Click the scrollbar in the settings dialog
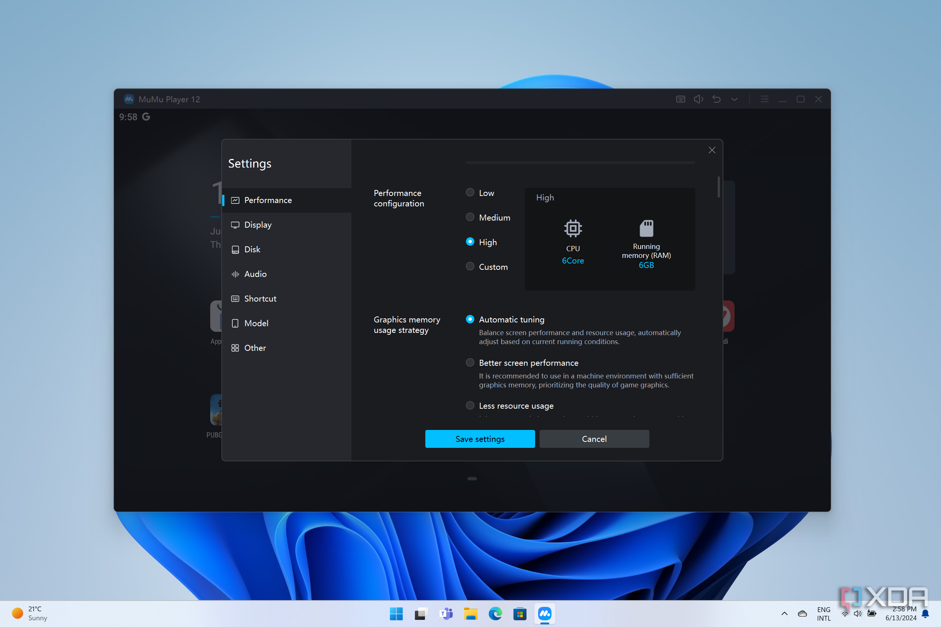The width and height of the screenshot is (941, 627). [718, 186]
